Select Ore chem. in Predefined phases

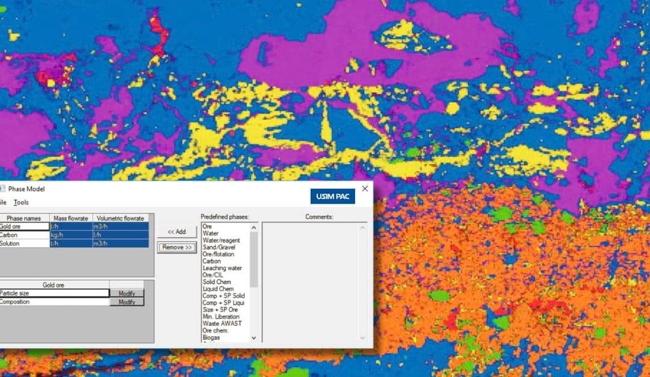(x=215, y=331)
